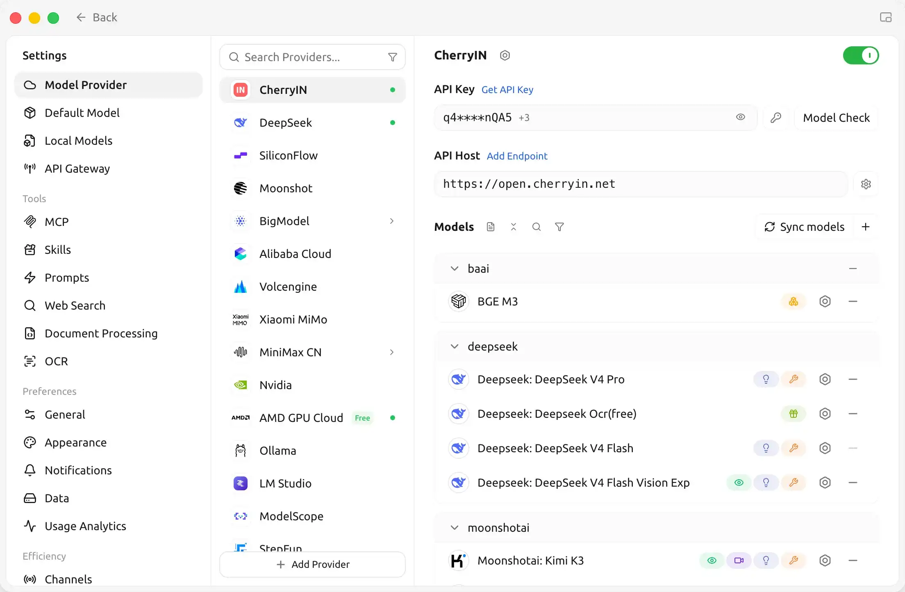Run Model Check button
905x592 pixels.
click(x=836, y=118)
